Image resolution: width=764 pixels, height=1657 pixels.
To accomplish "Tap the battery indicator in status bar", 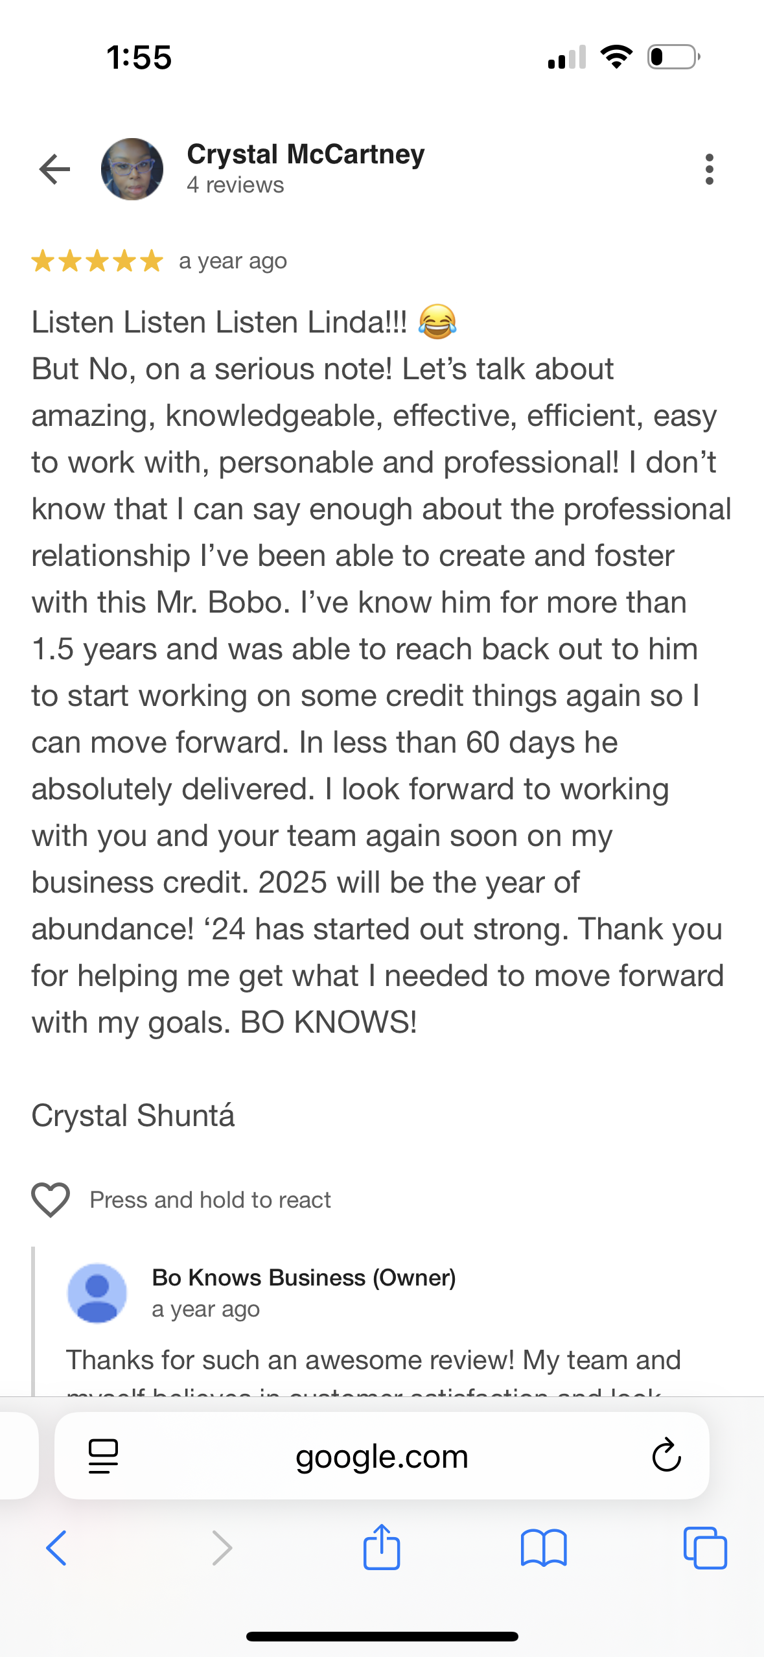I will click(673, 57).
